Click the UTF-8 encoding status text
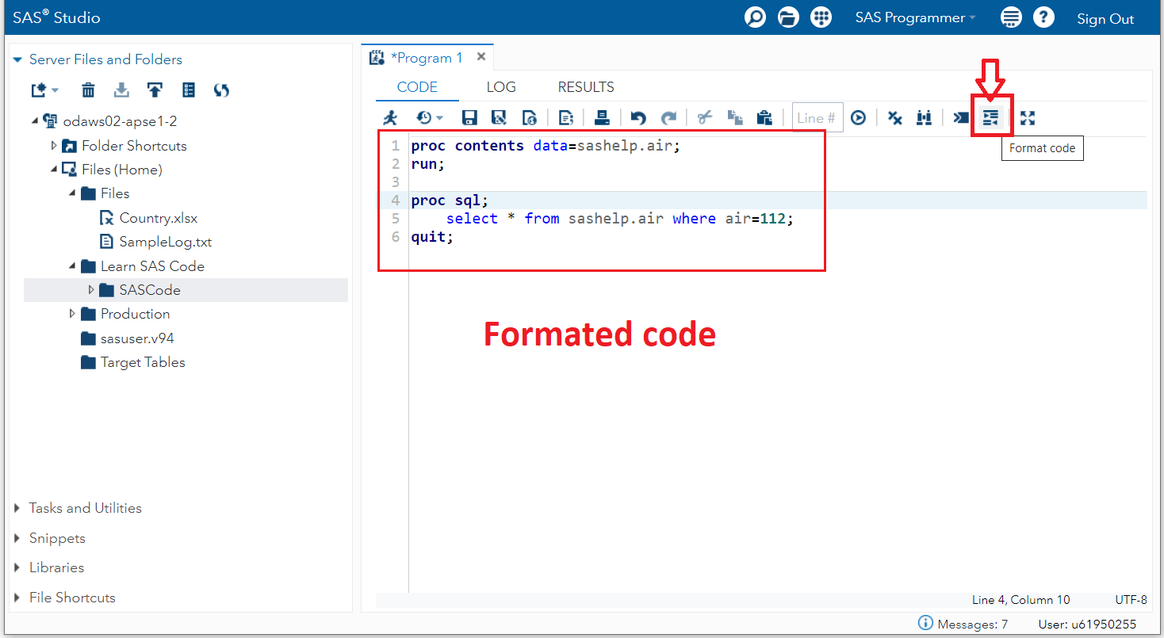Screen dimensions: 1164x638 (1131, 600)
